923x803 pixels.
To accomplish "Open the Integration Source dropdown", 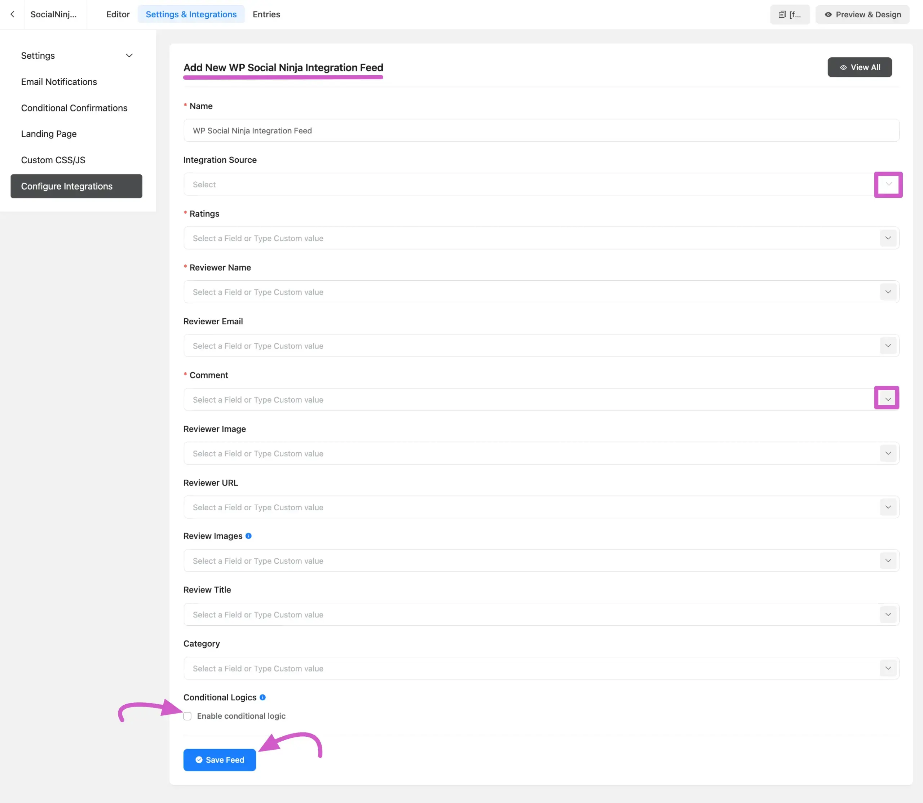I will (x=888, y=185).
